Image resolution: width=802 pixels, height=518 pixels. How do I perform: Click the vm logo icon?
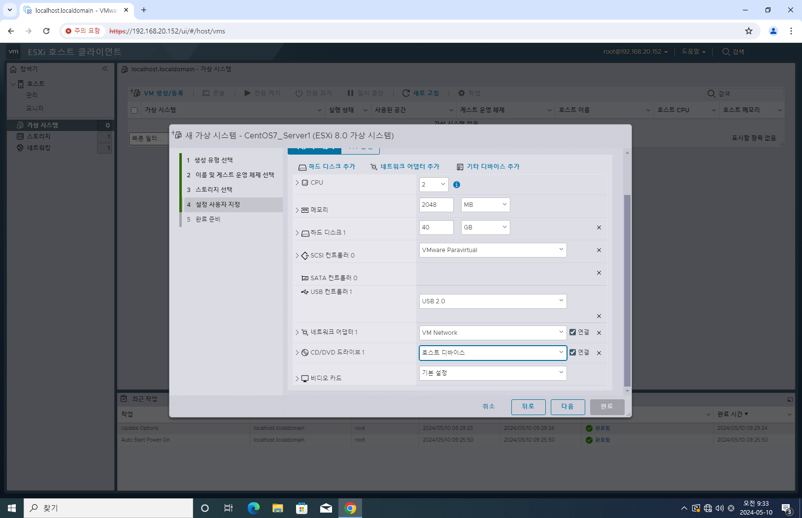coord(13,52)
